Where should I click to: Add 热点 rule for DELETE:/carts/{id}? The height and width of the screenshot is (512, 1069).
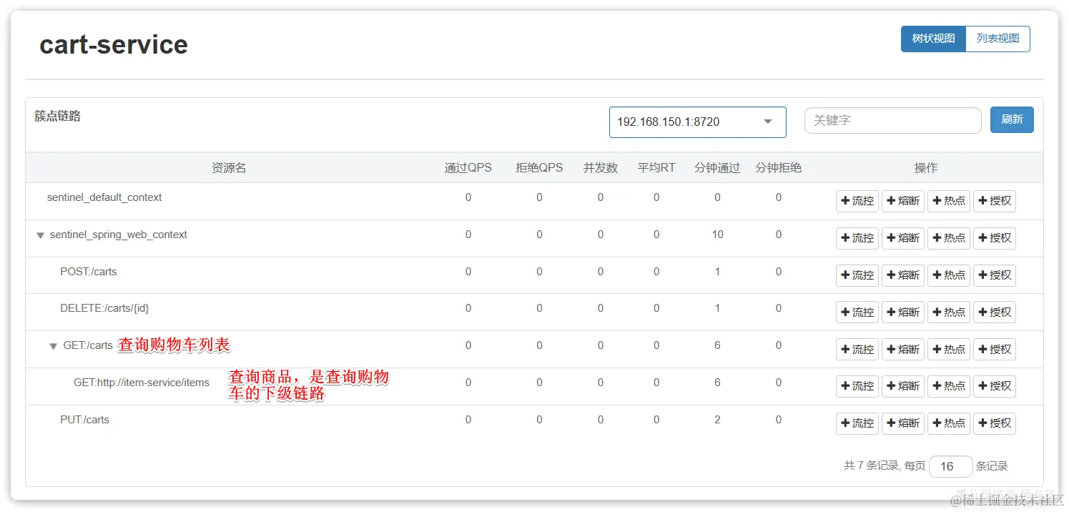949,312
